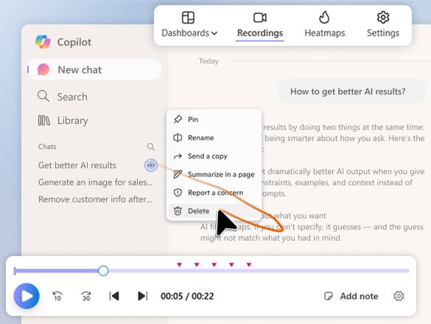
Task: Click the middle pink timeline marker
Action: pyautogui.click(x=214, y=264)
